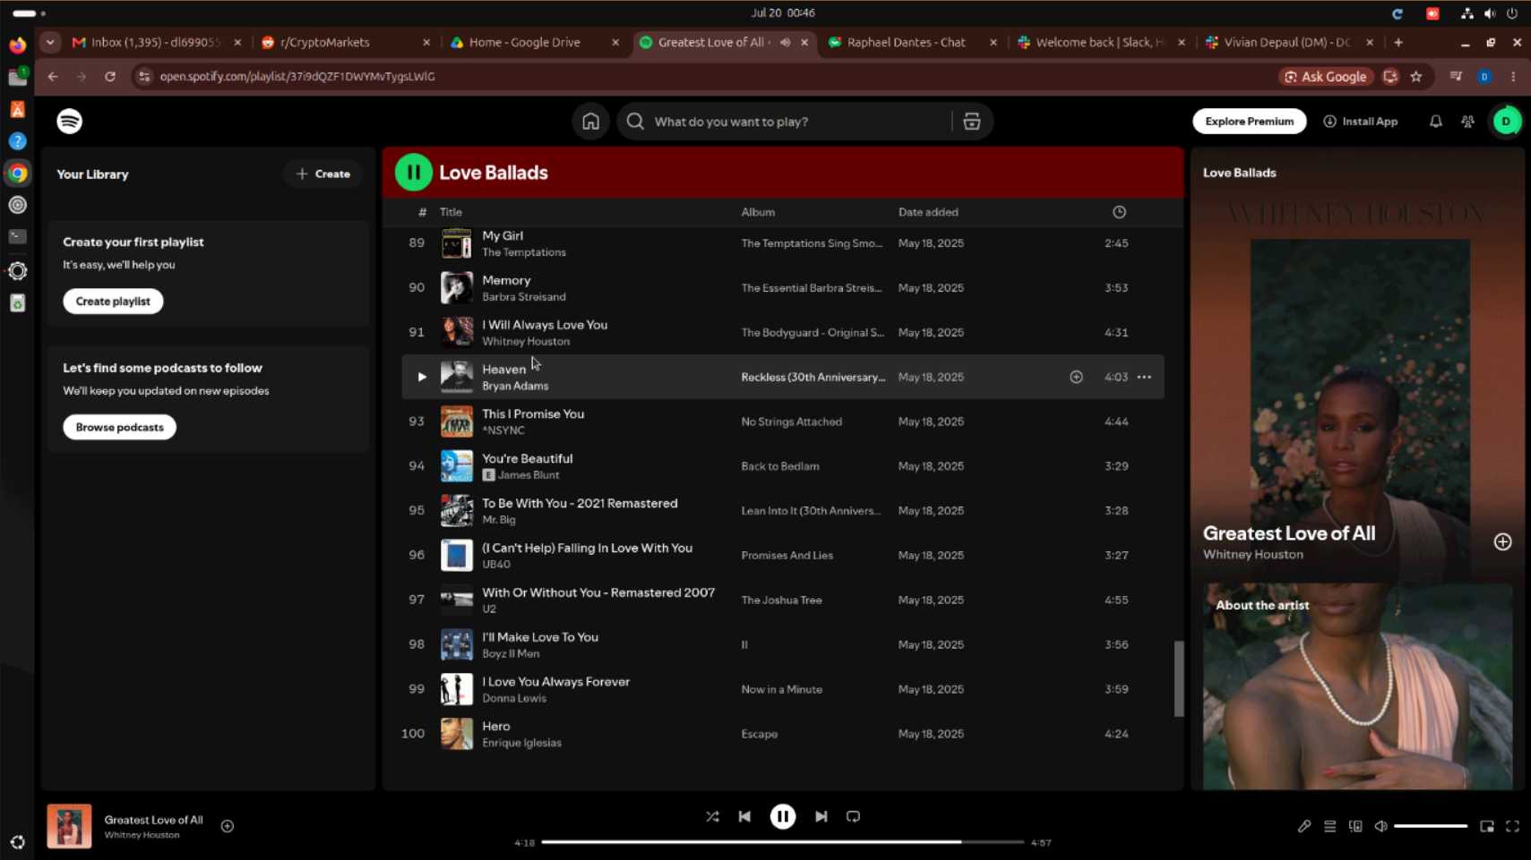Add Greatest Love of All in the bottom player to Liked Songs
The width and height of the screenshot is (1531, 860).
coord(228,826)
